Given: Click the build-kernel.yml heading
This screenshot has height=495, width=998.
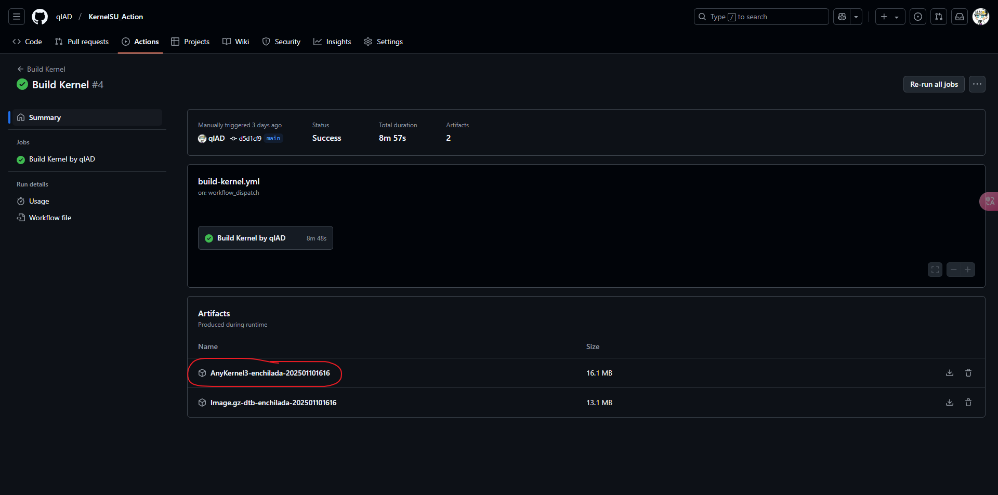Looking at the screenshot, I should pos(229,181).
